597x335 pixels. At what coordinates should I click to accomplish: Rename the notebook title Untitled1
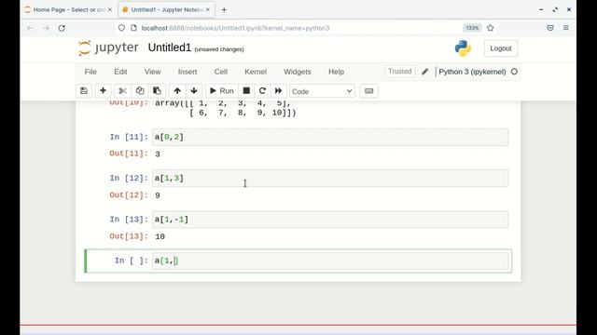click(170, 47)
